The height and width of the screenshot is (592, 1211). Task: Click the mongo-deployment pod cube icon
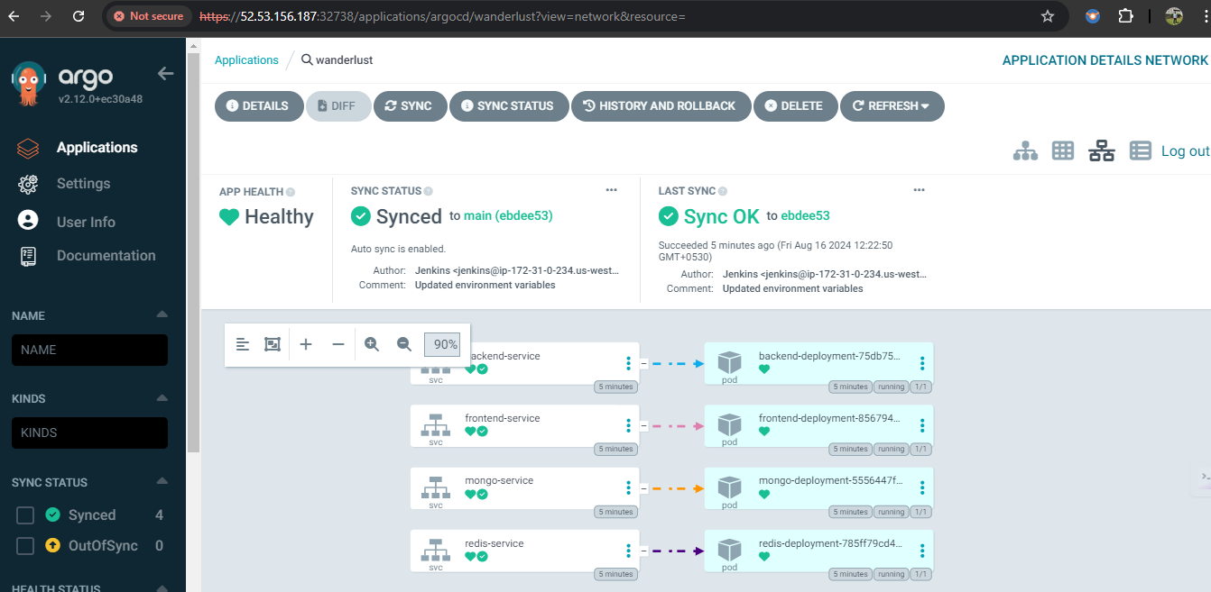click(729, 487)
